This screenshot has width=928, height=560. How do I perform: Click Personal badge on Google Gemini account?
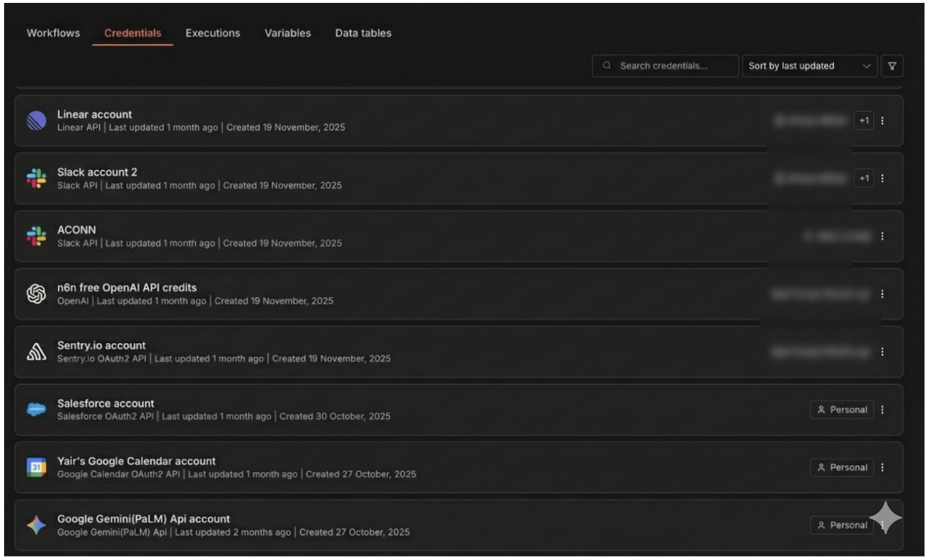click(x=842, y=525)
